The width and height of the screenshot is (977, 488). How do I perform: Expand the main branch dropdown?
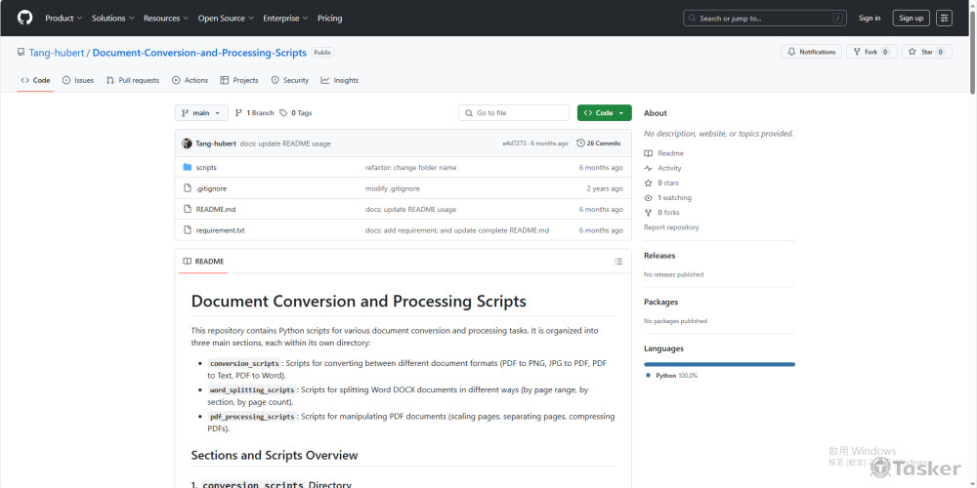pyautogui.click(x=201, y=113)
